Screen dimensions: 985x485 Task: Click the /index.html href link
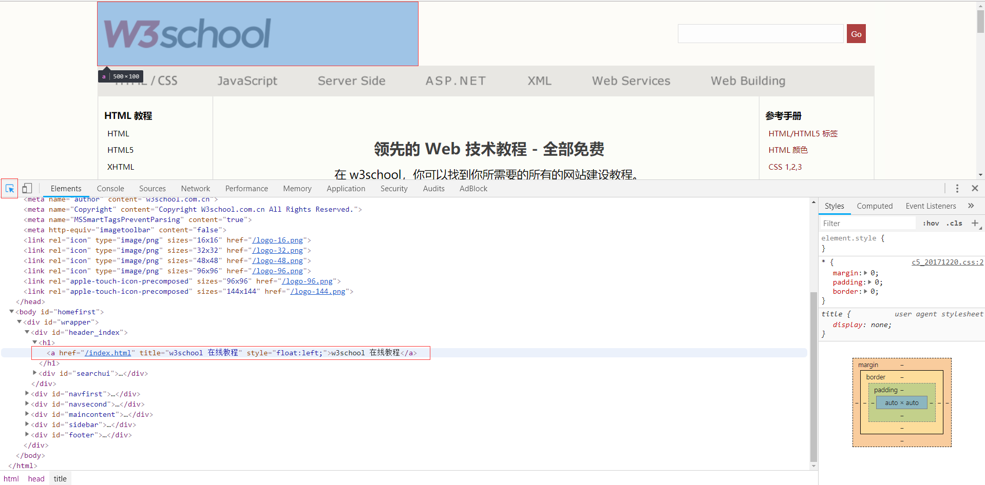(x=108, y=353)
